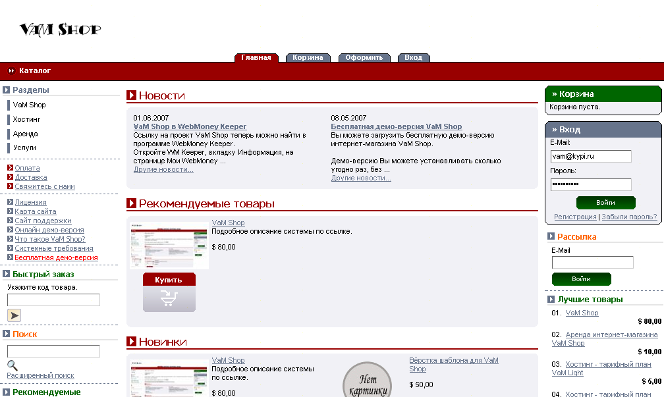The width and height of the screenshot is (664, 397).
Task: Click the arrow icon beside Поиск heading
Action: (x=7, y=334)
